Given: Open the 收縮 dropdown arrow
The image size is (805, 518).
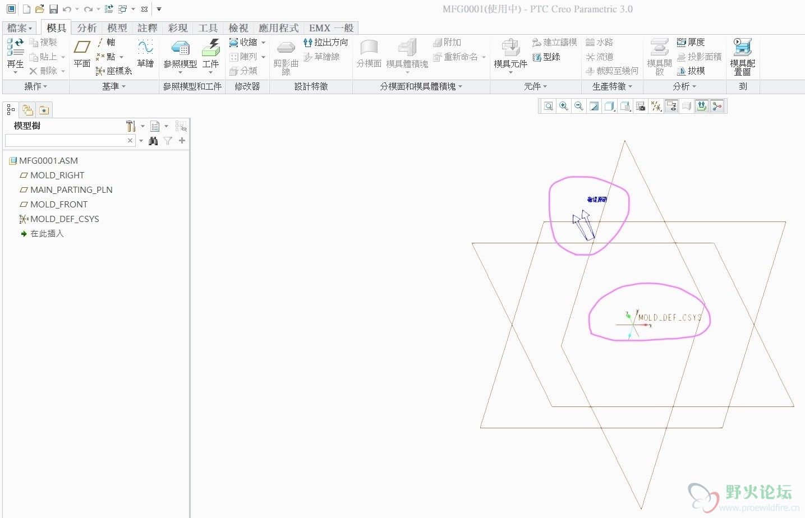Looking at the screenshot, I should click(x=263, y=43).
